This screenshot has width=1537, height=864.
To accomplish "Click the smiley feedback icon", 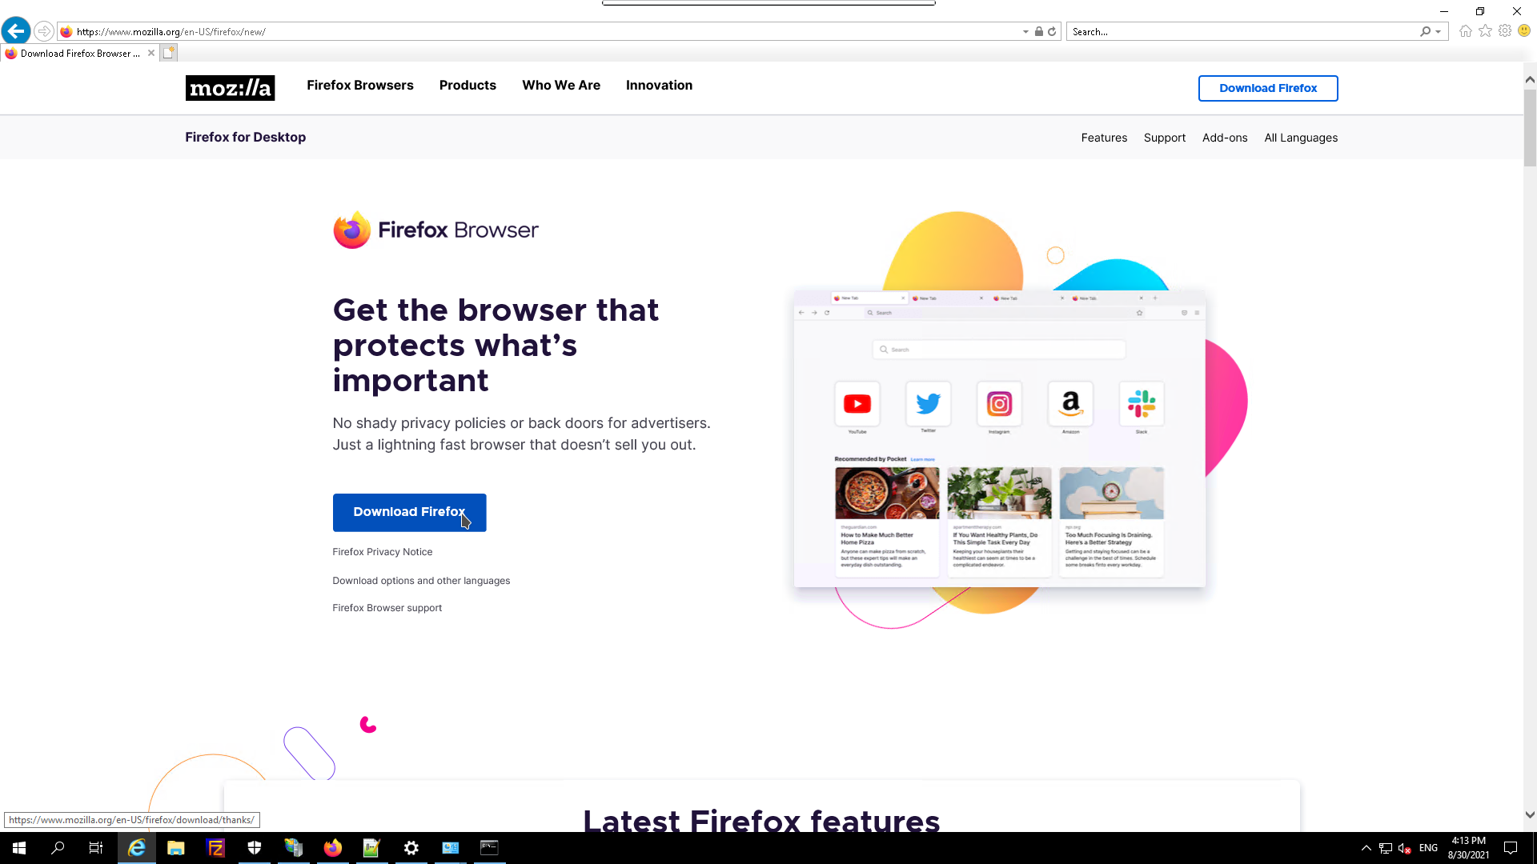I will 1524,31.
